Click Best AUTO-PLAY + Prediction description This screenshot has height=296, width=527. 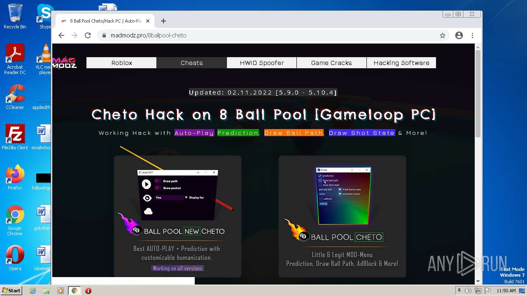point(177,253)
